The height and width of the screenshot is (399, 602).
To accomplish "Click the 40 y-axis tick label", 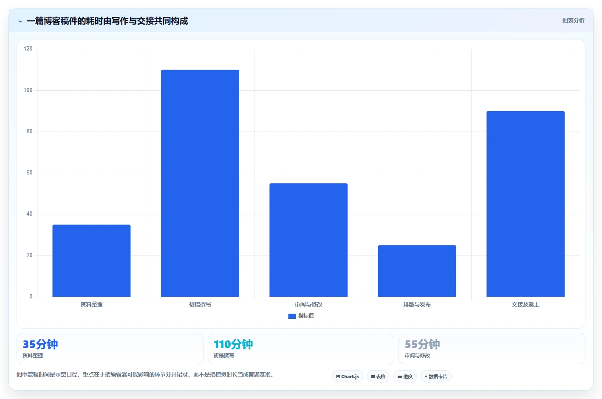I will (29, 214).
